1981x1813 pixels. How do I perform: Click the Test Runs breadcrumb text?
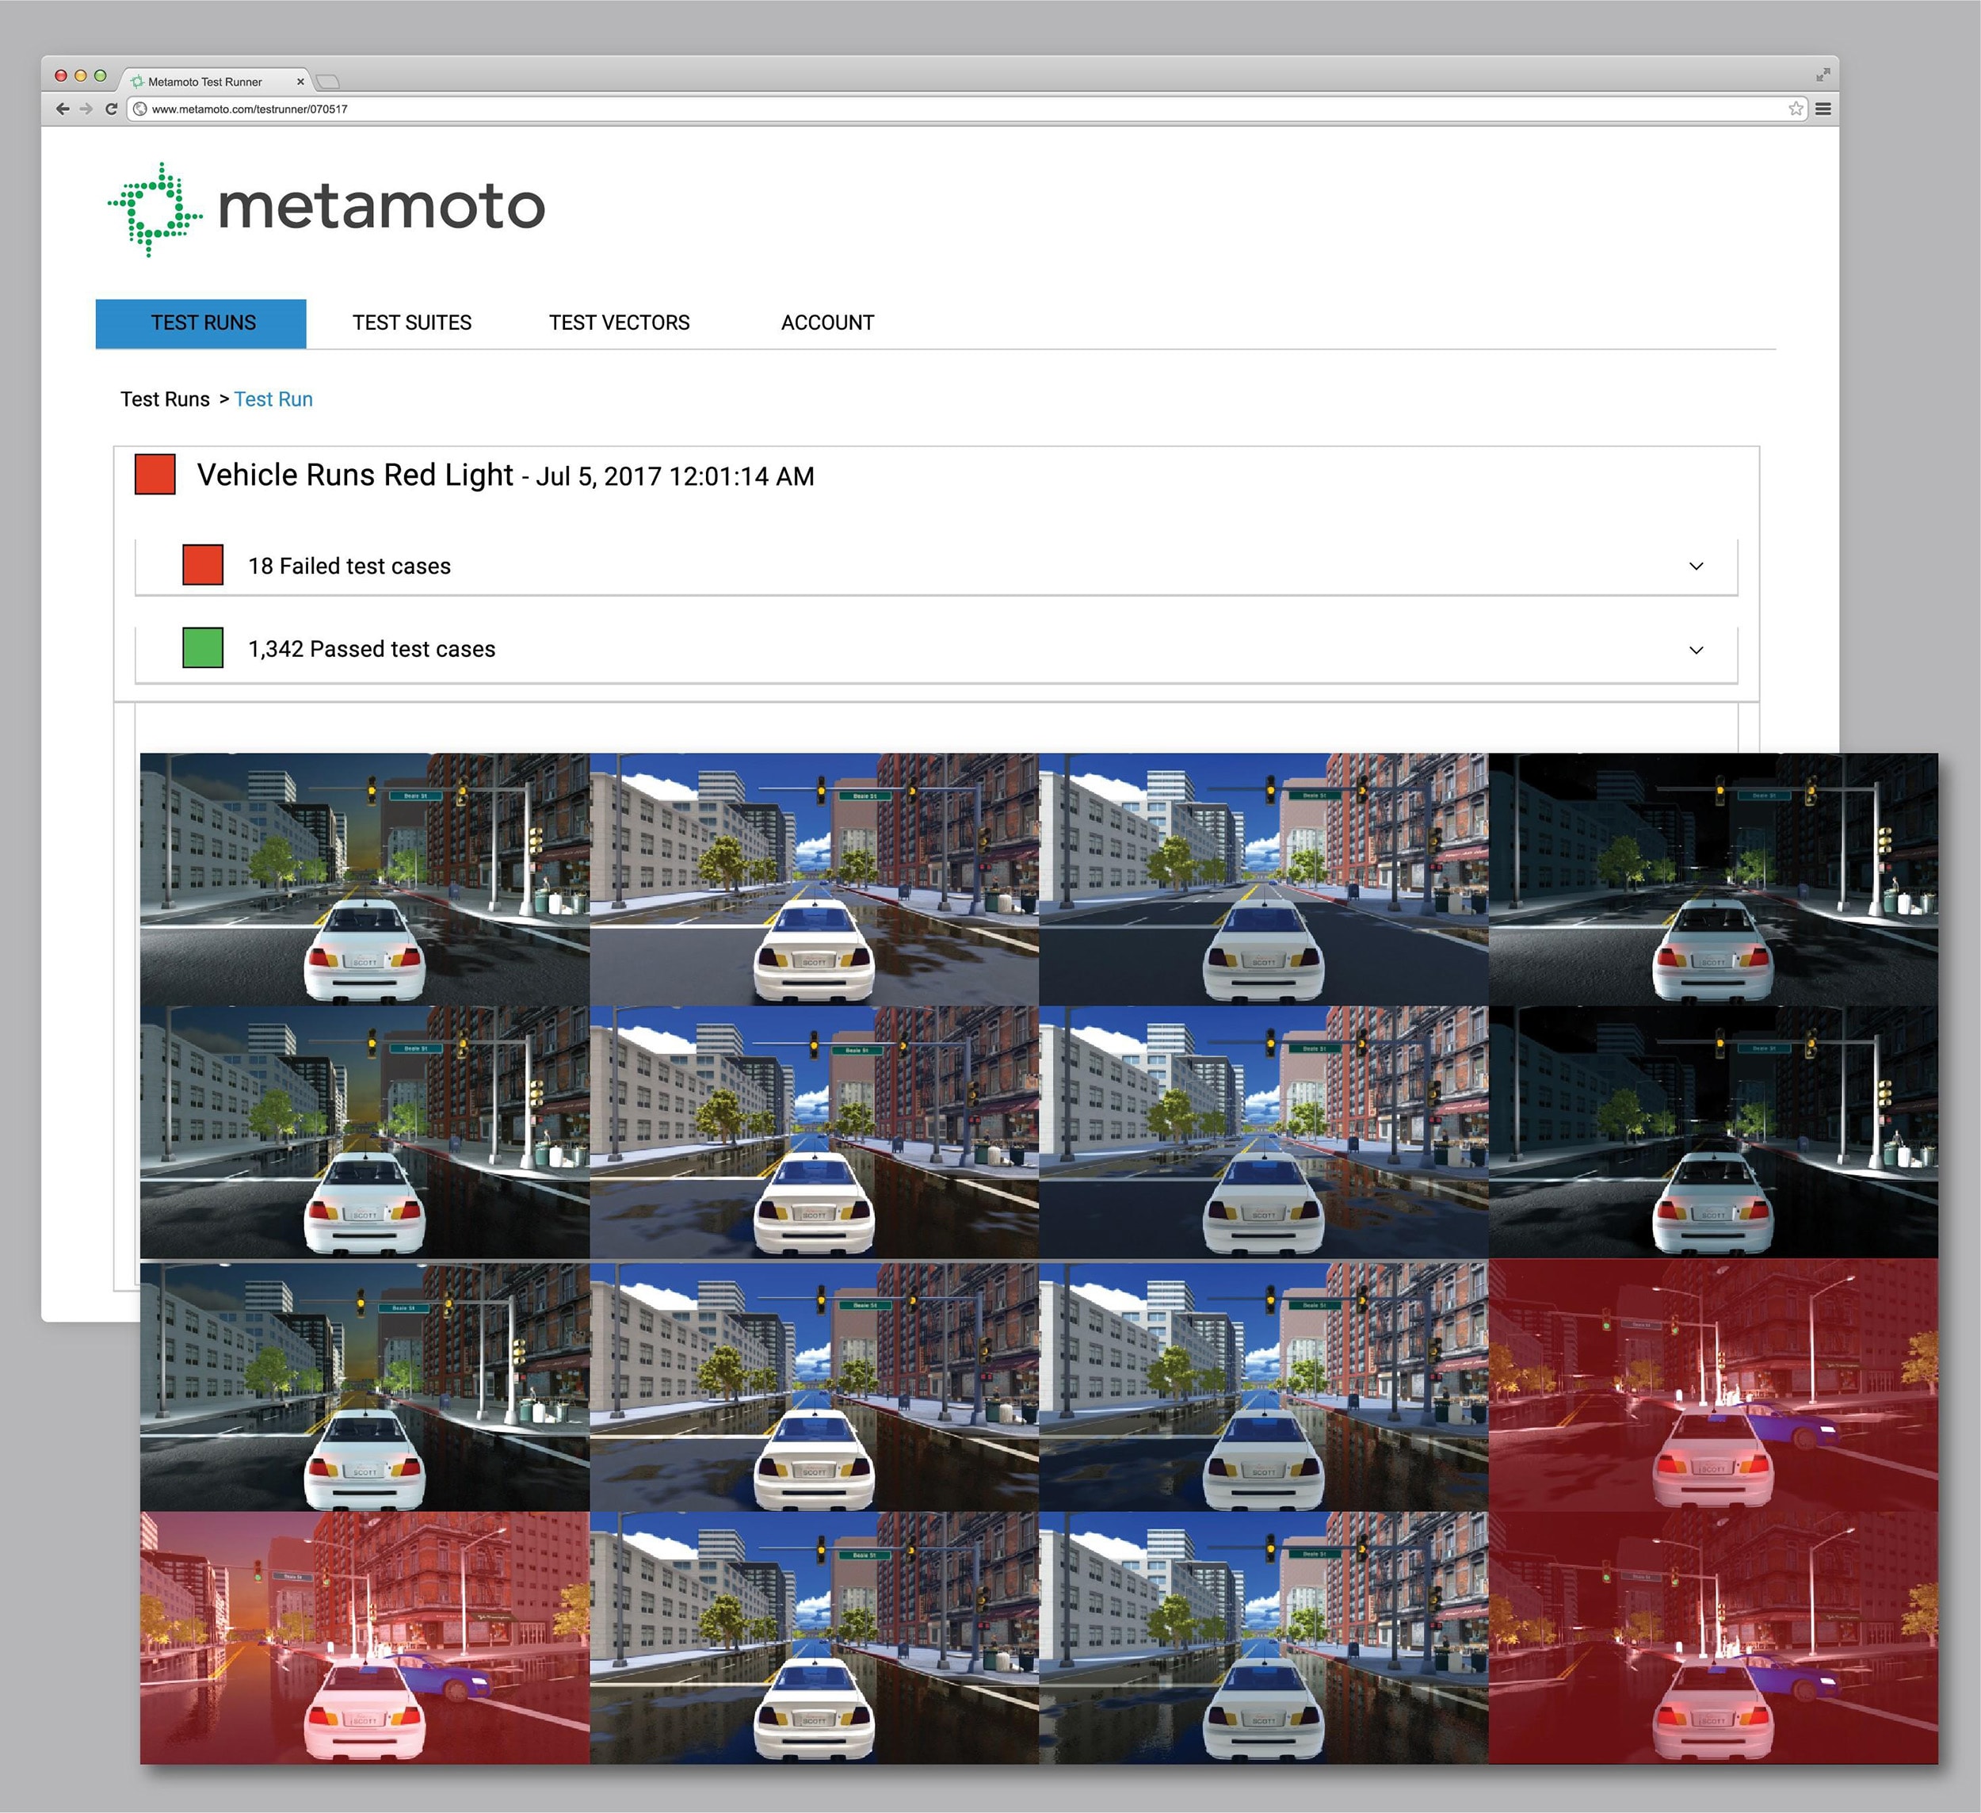click(x=165, y=399)
